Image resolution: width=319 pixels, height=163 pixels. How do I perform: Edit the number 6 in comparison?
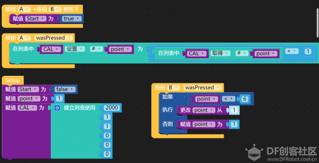click(x=244, y=99)
